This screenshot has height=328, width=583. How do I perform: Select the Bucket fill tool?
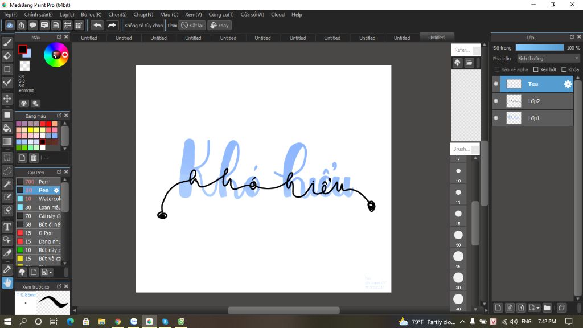click(7, 128)
